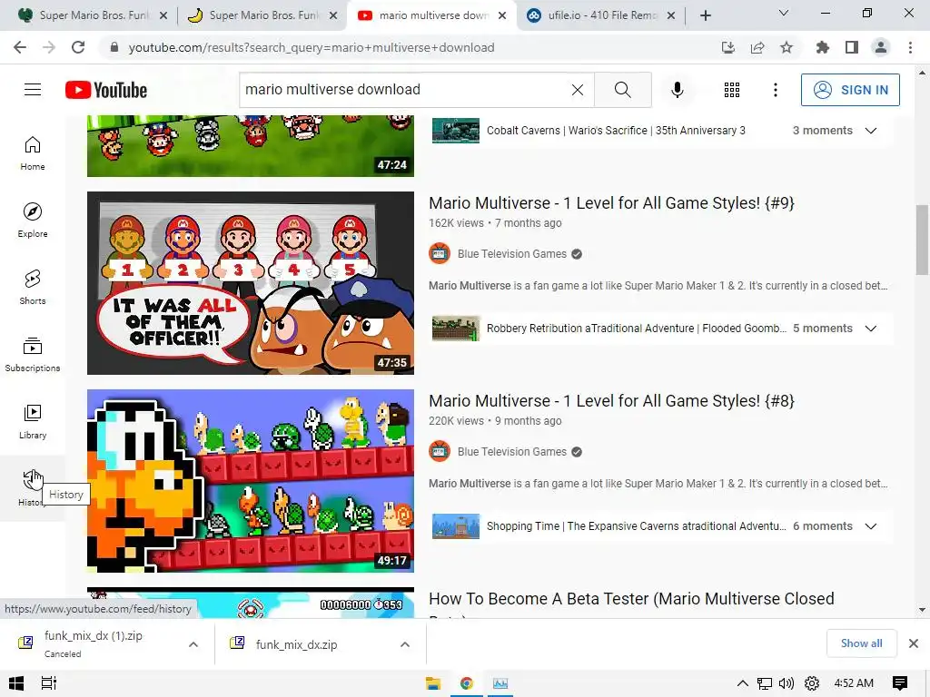The image size is (930, 697).
Task: Open the Windows Start menu
Action: click(x=16, y=683)
